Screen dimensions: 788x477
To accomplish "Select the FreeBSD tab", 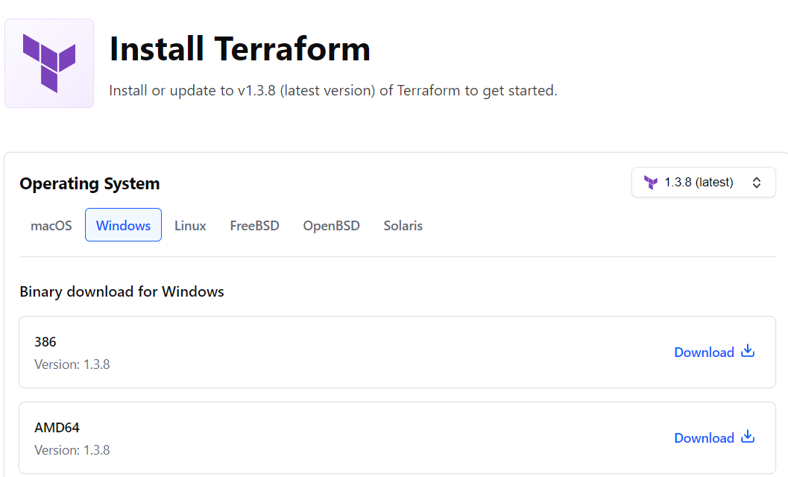I will point(254,225).
